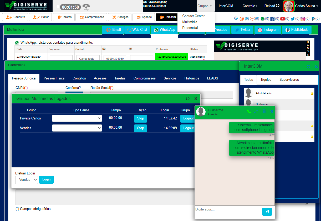Click Logout for Private Carlos group
This screenshot has height=221, width=321.
(188, 118)
